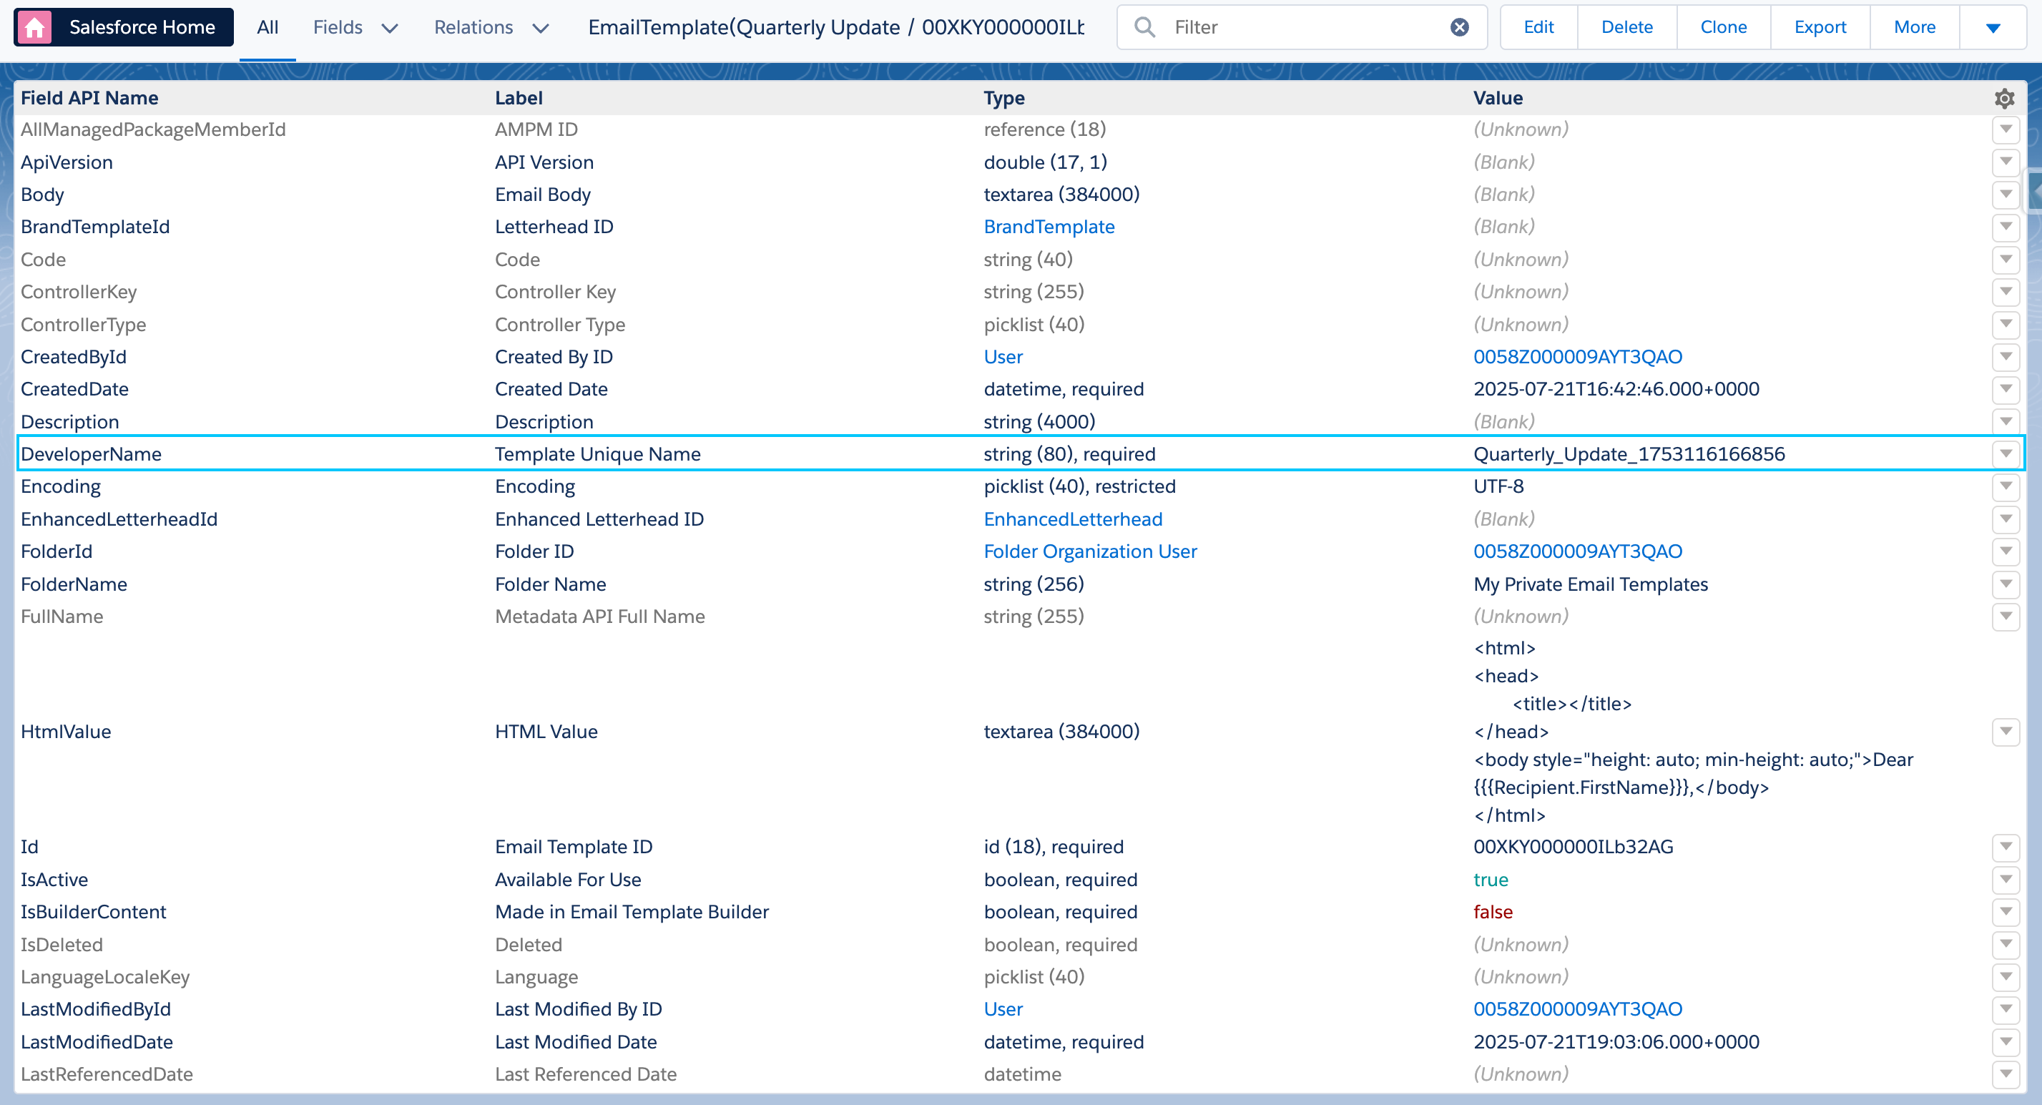This screenshot has width=2042, height=1105.
Task: Open row actions arrow for ApiVersion
Action: [2006, 162]
